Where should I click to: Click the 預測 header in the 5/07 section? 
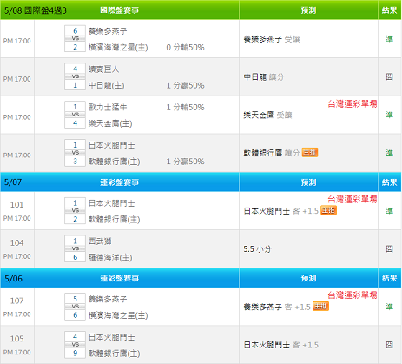(x=308, y=182)
